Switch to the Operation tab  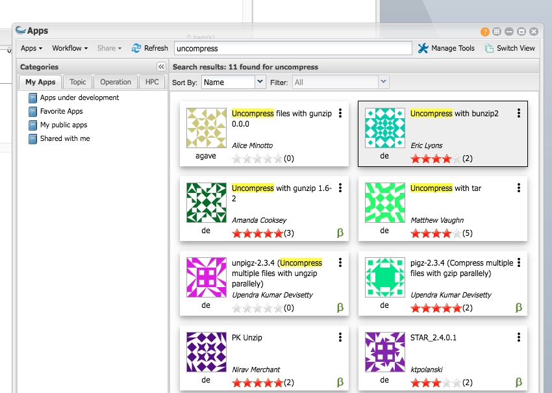tap(116, 82)
